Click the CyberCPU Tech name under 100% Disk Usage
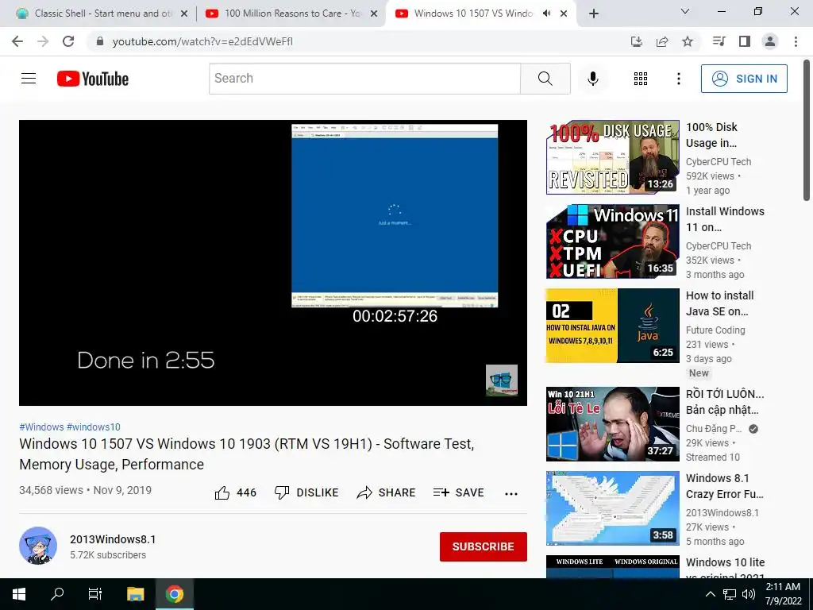 coord(718,162)
